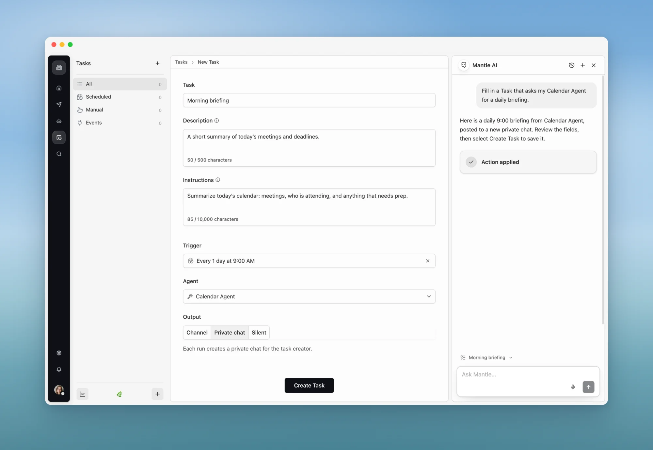Screen dimensions: 653x450
Task: Open search from the sidebar magnifier icon
Action: pos(59,154)
